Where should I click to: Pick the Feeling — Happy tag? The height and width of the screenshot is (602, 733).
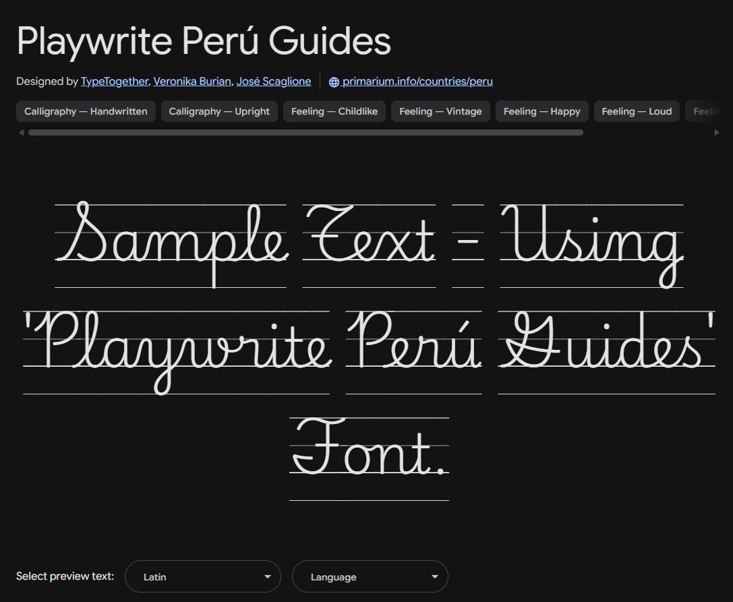click(541, 111)
